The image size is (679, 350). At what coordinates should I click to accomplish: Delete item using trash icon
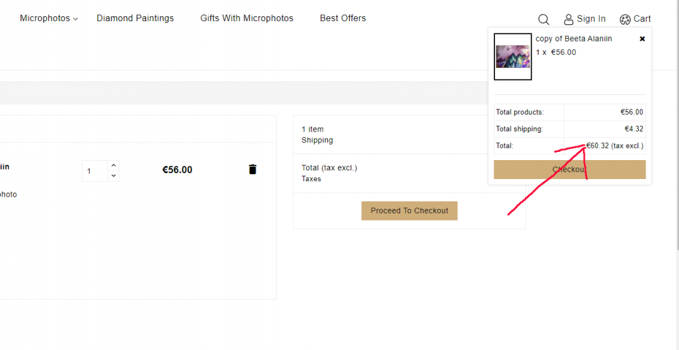(253, 170)
